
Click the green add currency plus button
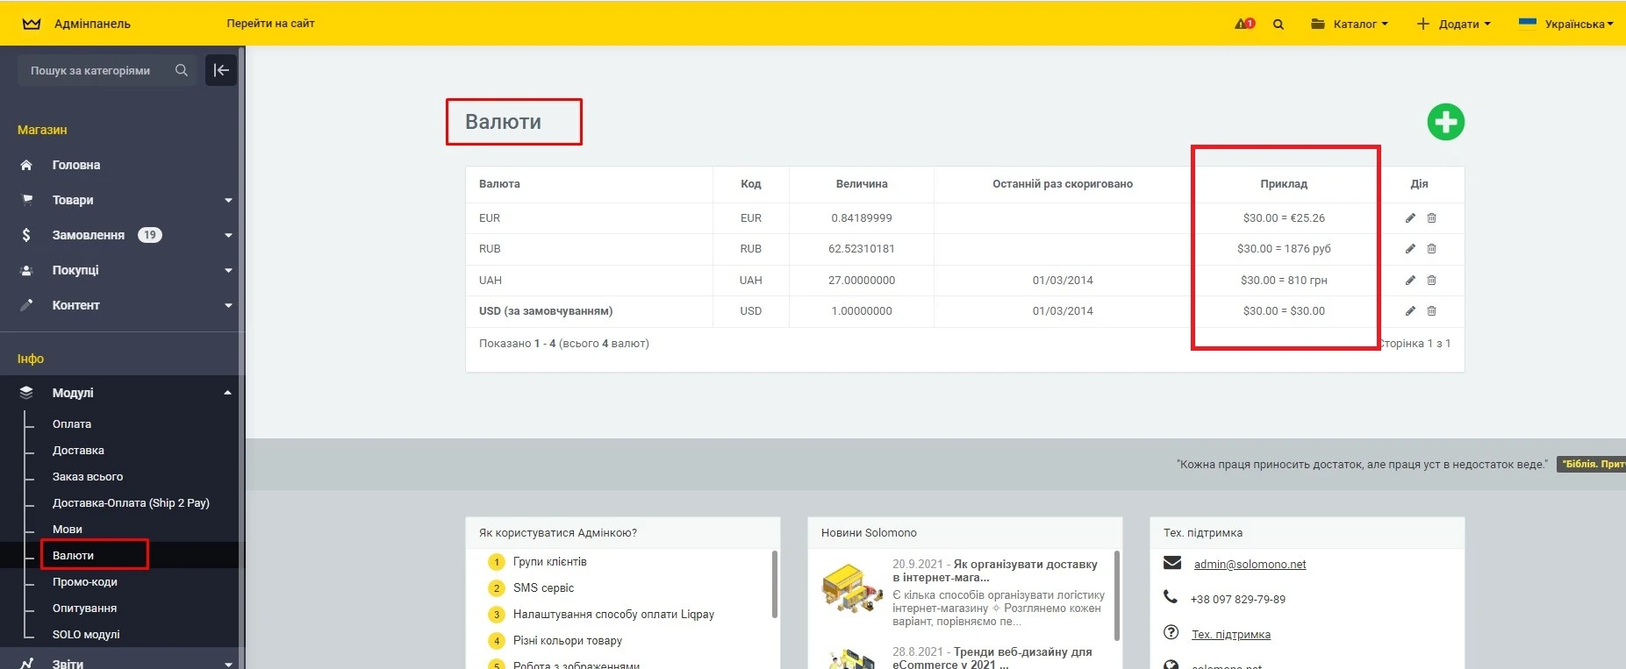1445,122
